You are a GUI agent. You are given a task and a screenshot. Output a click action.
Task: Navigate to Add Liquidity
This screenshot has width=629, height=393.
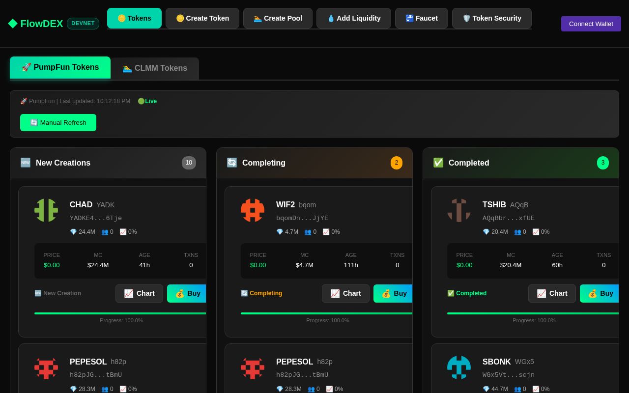pos(354,18)
